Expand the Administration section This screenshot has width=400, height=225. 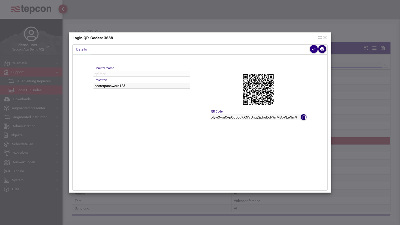pyautogui.click(x=24, y=126)
